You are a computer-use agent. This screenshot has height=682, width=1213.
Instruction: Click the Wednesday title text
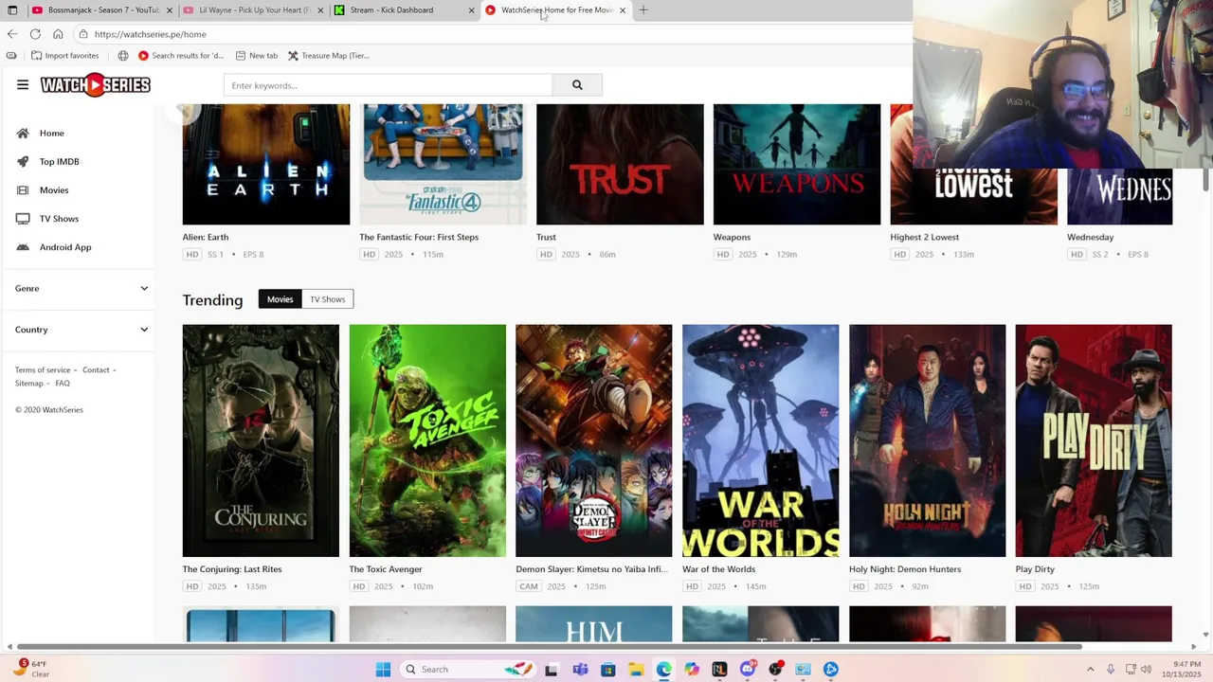coord(1090,237)
